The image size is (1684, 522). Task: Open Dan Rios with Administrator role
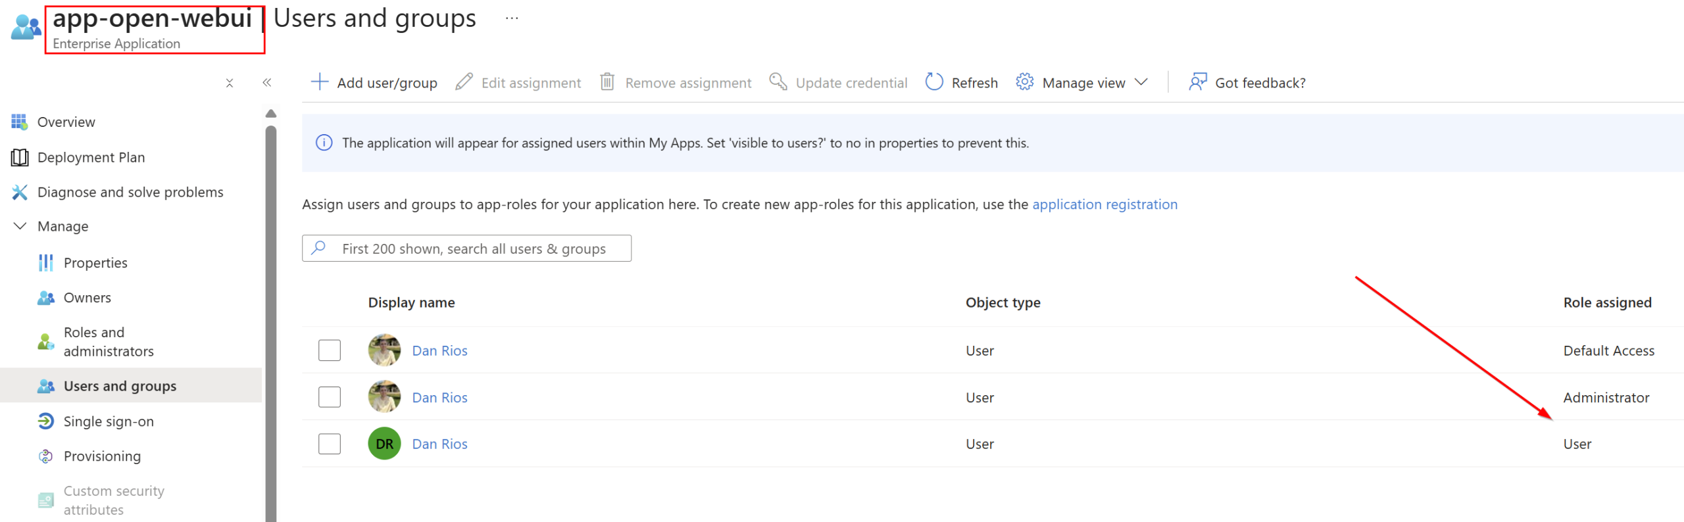tap(439, 398)
